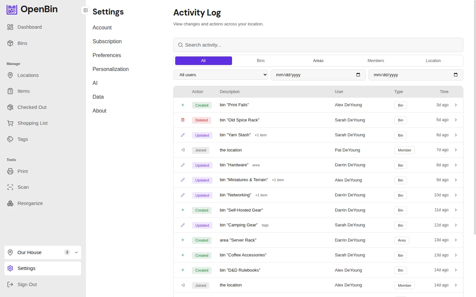Expand the Old Spice Rack row chevron
This screenshot has width=476, height=297.
point(456,120)
